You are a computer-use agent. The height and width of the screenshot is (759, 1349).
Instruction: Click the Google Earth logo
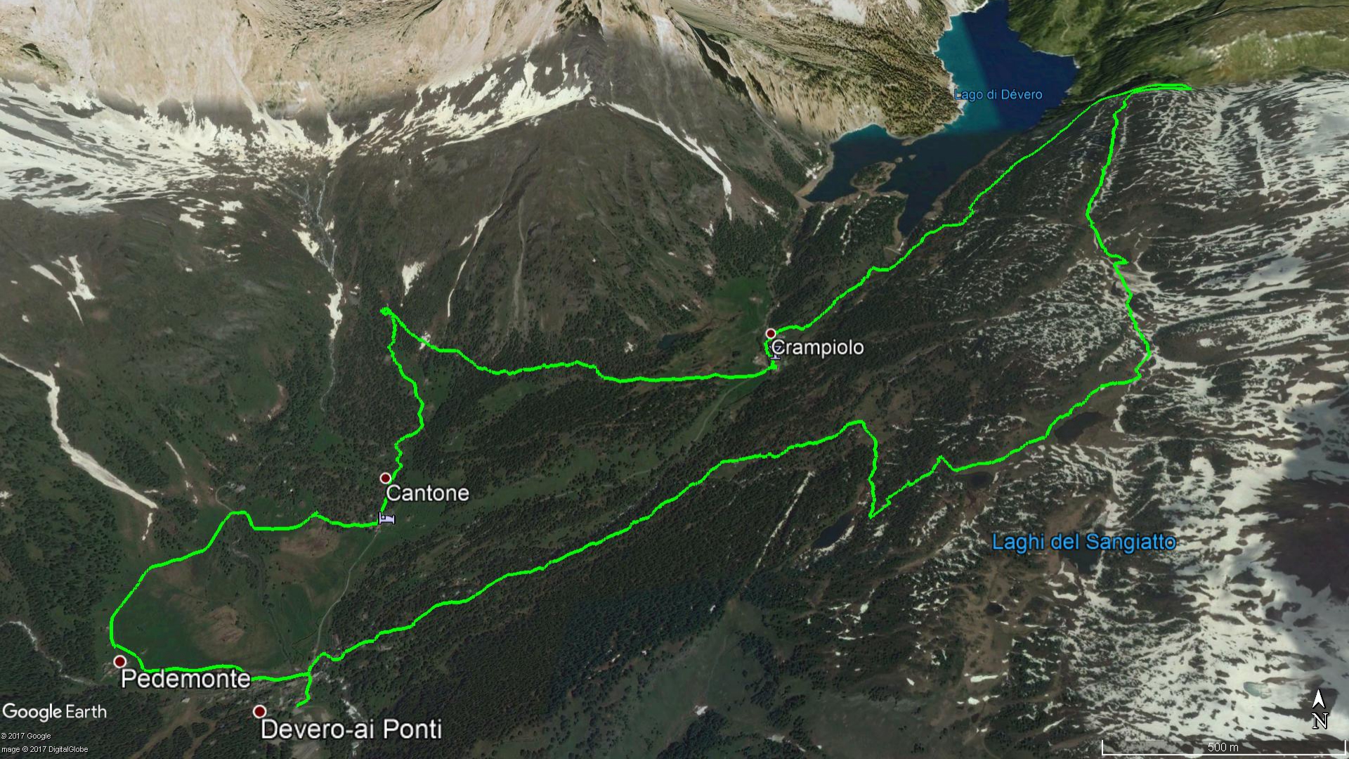[55, 712]
